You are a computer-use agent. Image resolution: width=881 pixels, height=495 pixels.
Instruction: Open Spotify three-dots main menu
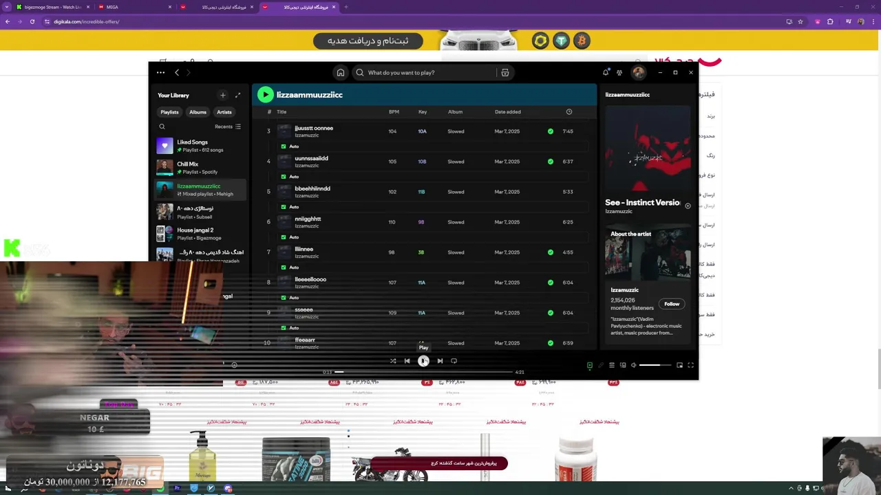pos(160,72)
